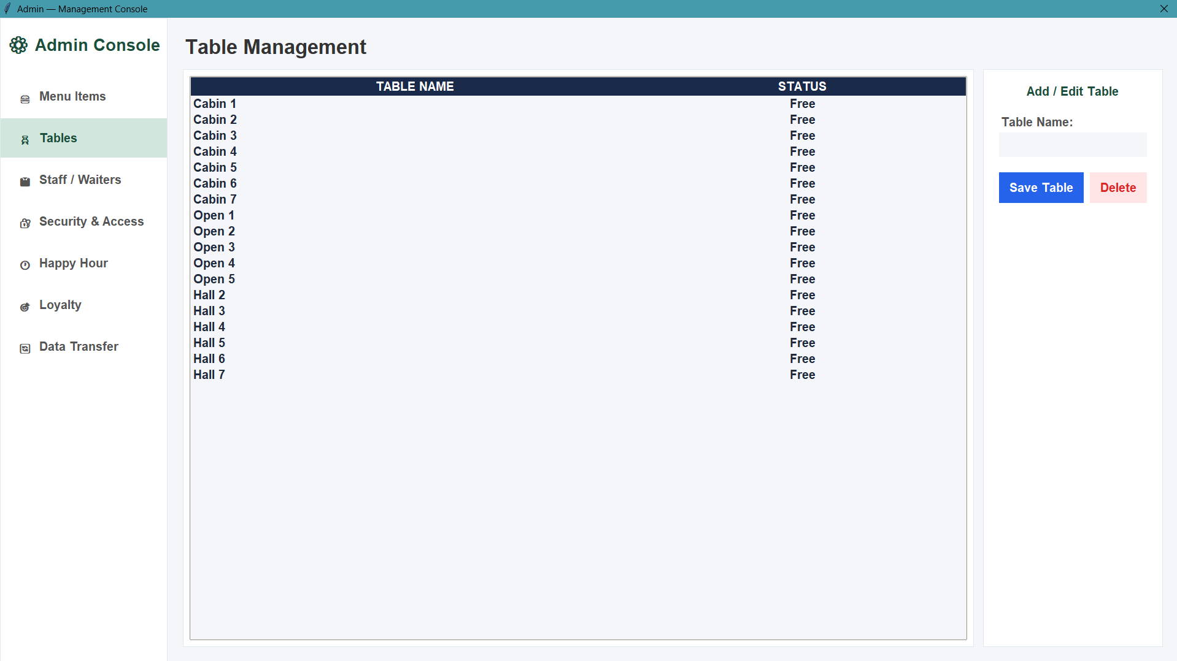Image resolution: width=1177 pixels, height=661 pixels.
Task: Pick the Cabin 7 row
Action: point(578,199)
